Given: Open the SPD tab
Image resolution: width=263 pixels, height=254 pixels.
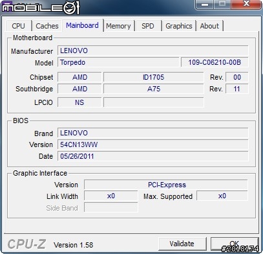Looking at the screenshot, I should point(148,26).
